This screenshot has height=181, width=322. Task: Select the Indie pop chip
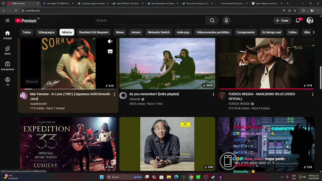pyautogui.click(x=183, y=32)
